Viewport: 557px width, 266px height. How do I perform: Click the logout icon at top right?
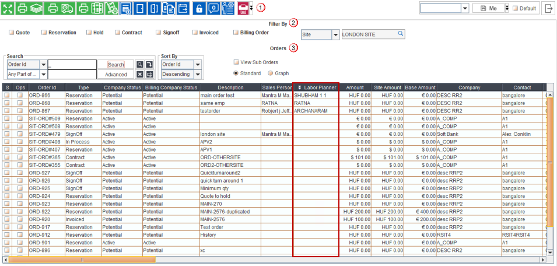pos(549,8)
